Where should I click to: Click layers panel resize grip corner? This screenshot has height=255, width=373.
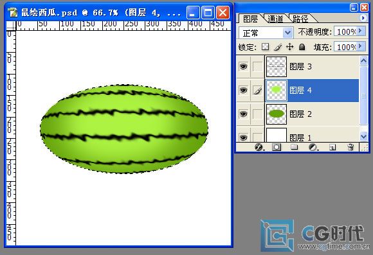click(x=364, y=147)
